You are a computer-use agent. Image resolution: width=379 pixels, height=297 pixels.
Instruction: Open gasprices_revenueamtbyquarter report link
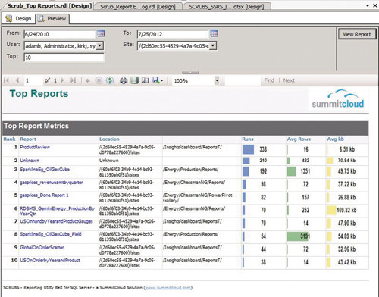tap(52, 183)
